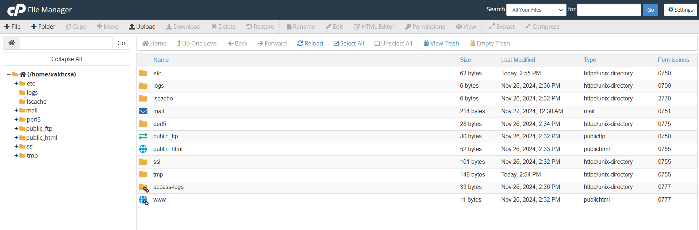The image size is (699, 230).
Task: Open View Trash
Action: pyautogui.click(x=441, y=43)
